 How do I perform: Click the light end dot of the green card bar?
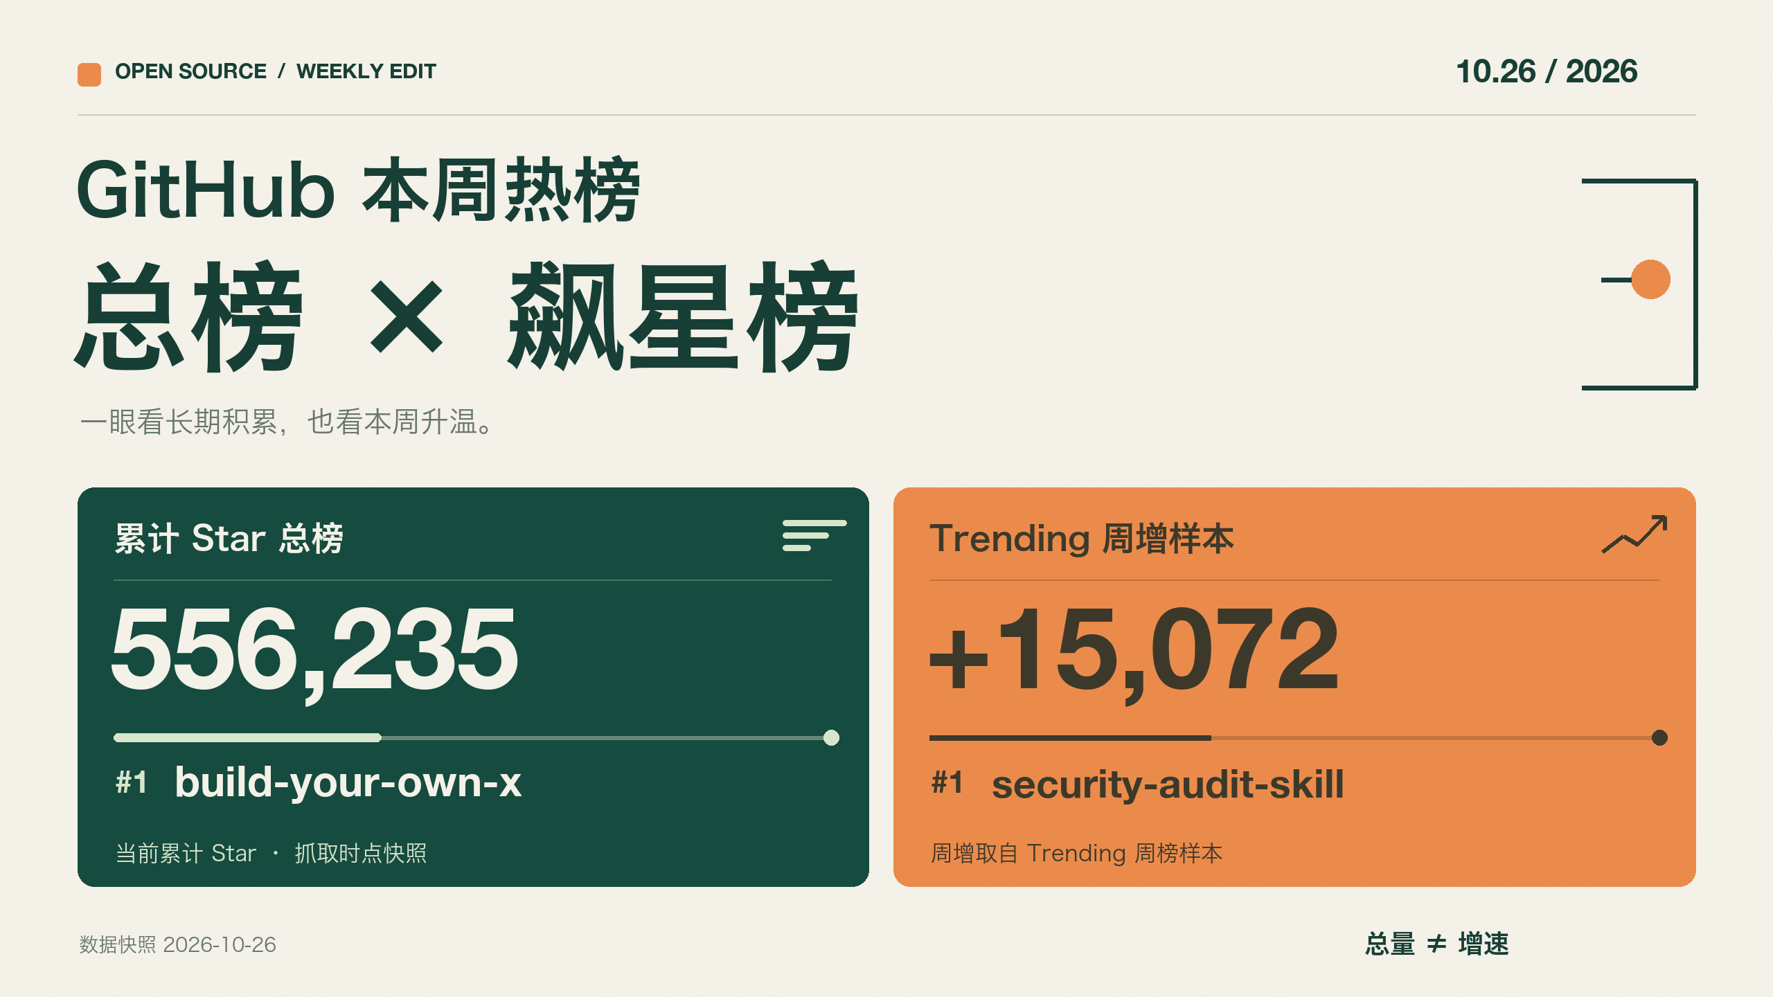click(831, 737)
